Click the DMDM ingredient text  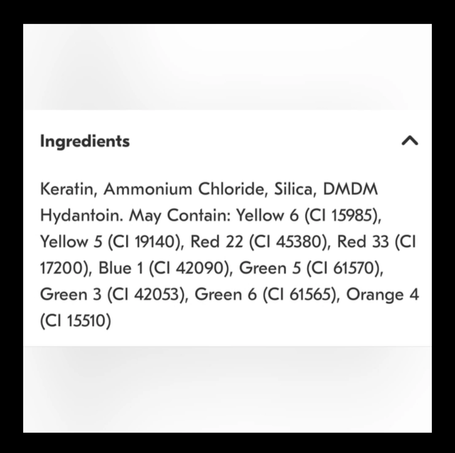coord(350,189)
